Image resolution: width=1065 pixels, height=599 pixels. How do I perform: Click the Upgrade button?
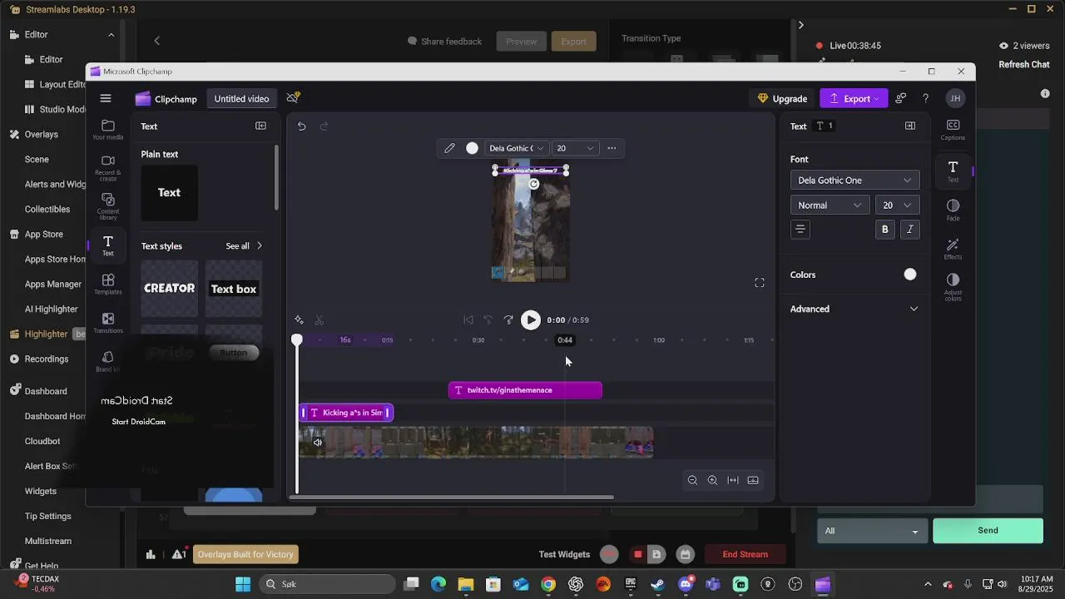point(782,98)
